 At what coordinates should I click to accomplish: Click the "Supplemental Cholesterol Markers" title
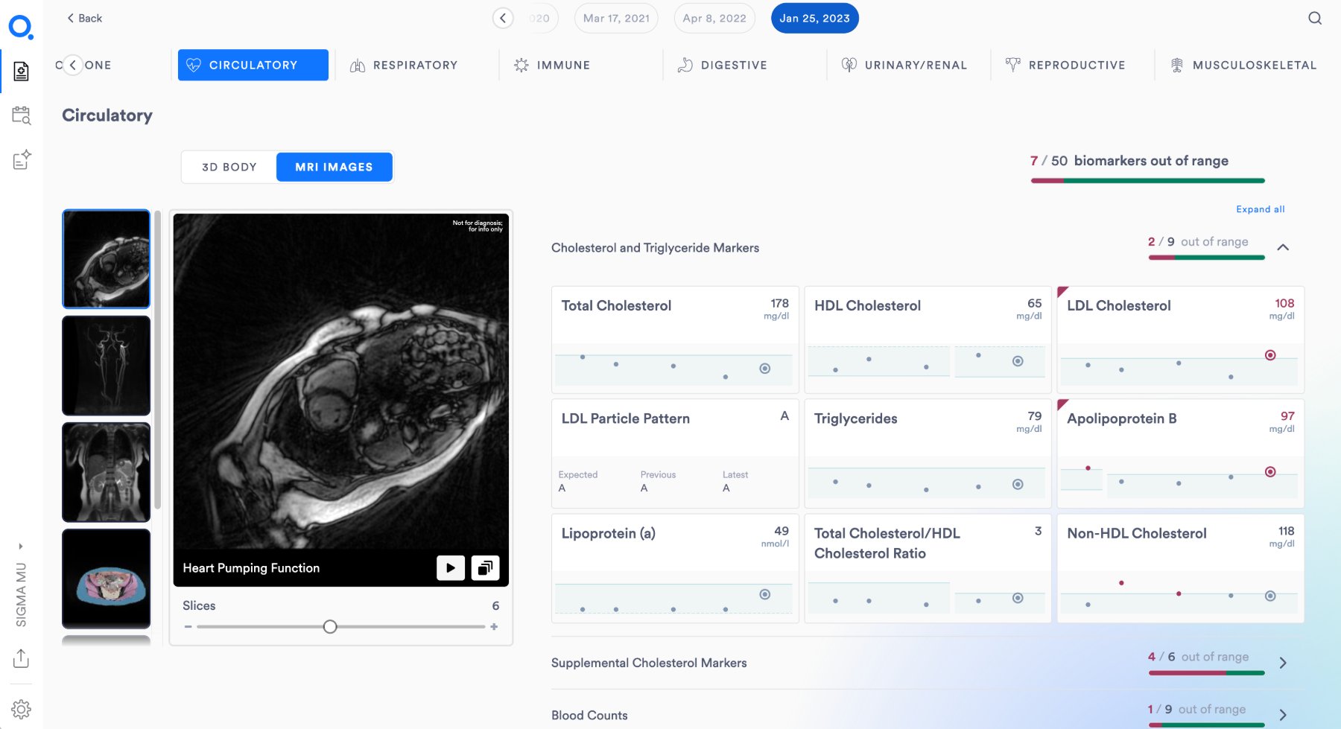coord(649,663)
